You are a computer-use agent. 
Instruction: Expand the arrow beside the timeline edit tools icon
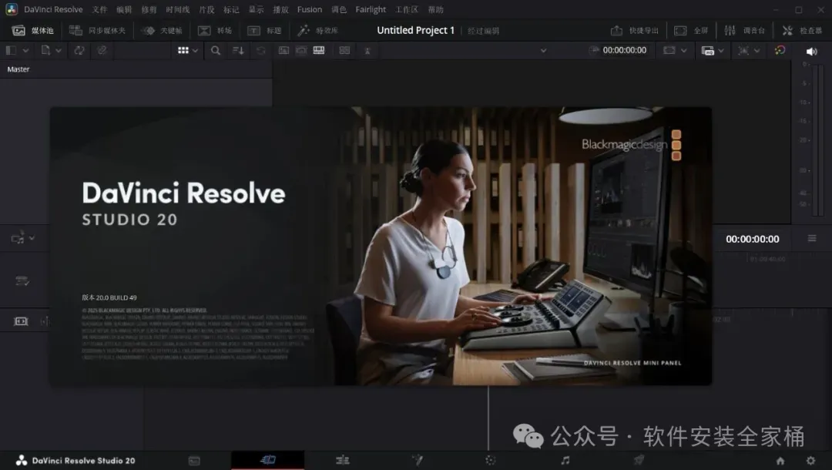pyautogui.click(x=32, y=238)
